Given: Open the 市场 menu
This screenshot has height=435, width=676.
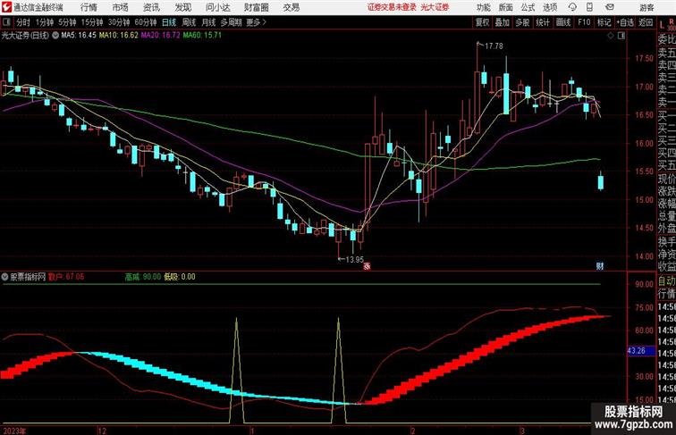Looking at the screenshot, I should (x=121, y=7).
